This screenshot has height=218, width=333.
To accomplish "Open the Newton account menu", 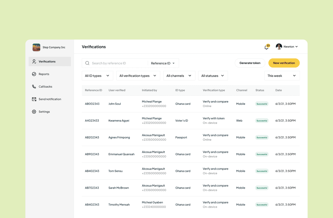I will pyautogui.click(x=290, y=46).
